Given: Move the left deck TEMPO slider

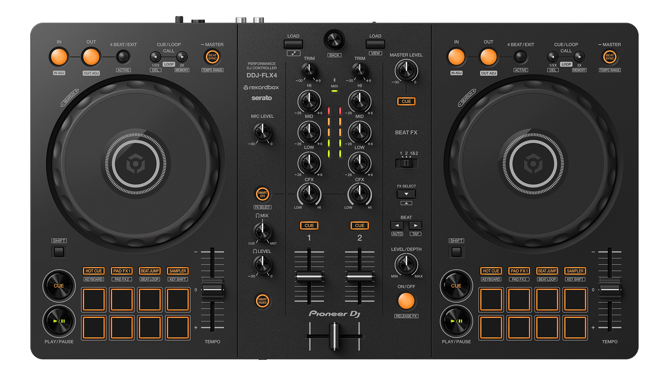Looking at the screenshot, I should pos(212,289).
